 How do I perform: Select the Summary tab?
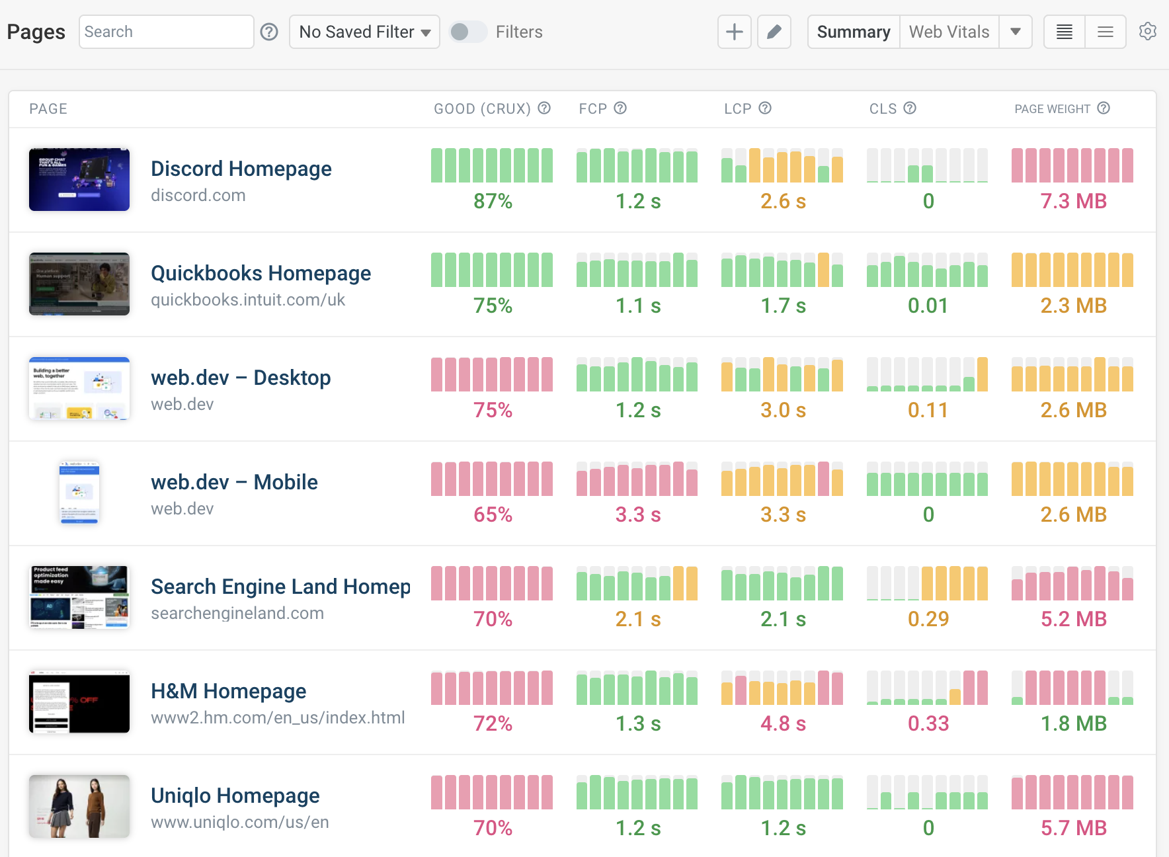(853, 32)
